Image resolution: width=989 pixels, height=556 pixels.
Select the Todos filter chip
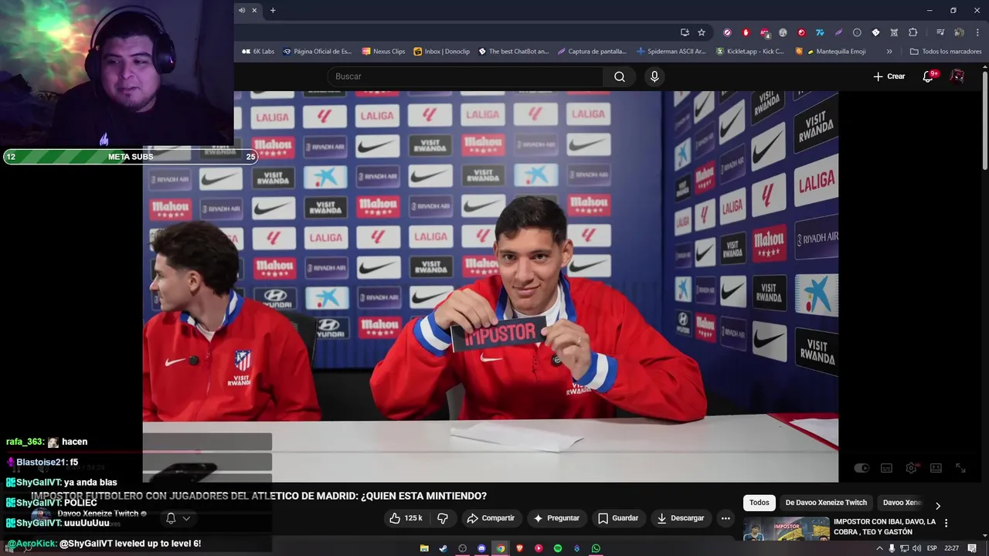pos(760,503)
